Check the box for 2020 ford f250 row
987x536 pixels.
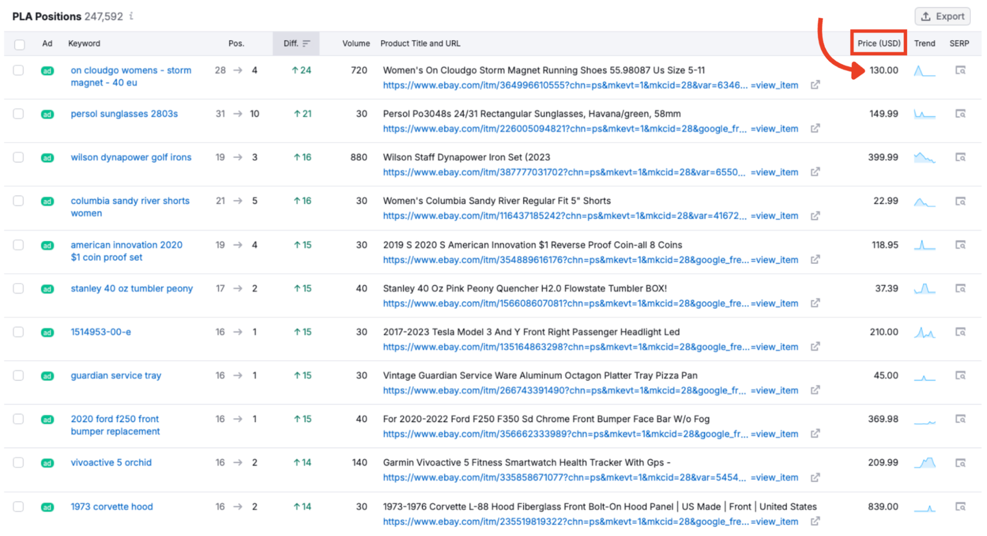point(19,419)
